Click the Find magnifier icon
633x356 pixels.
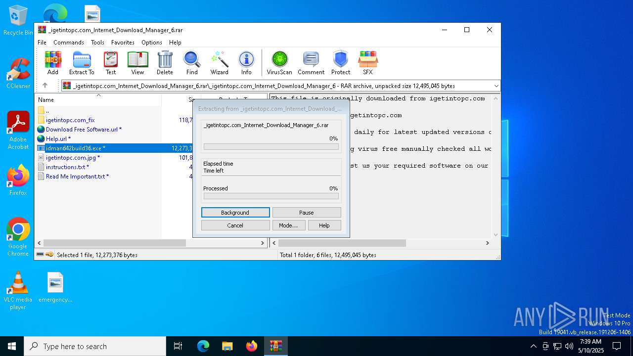(x=192, y=63)
